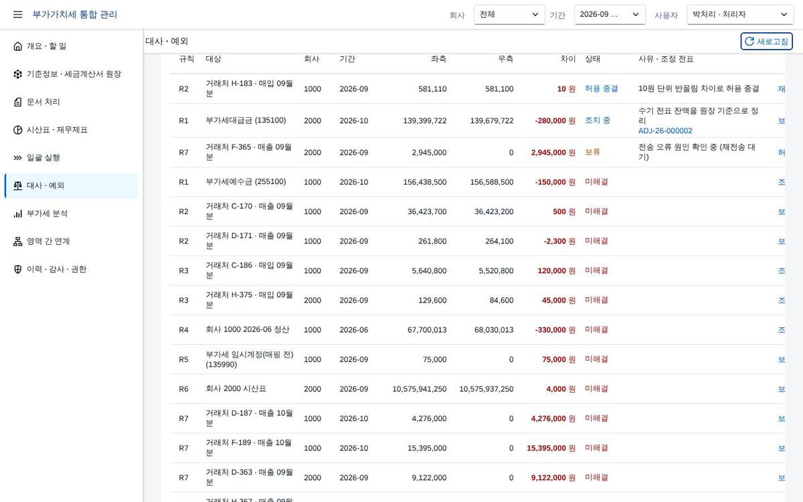Select the row 거래처 F-365 · 매출 09월분
The image size is (803, 502).
click(477, 153)
